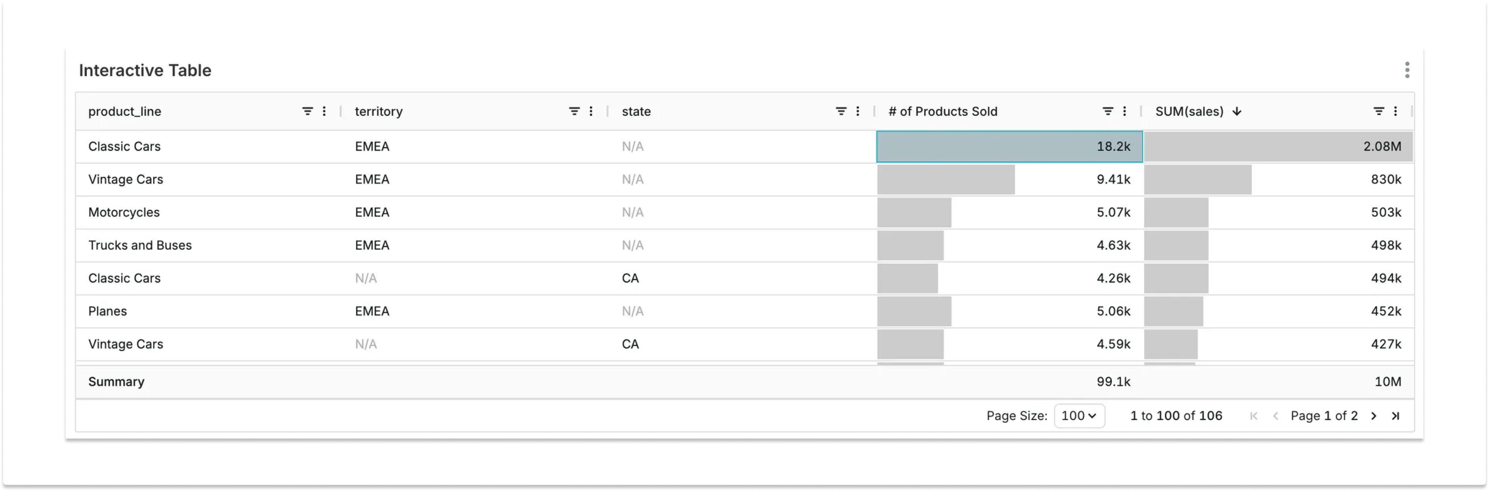Open state column three-dot menu

858,111
